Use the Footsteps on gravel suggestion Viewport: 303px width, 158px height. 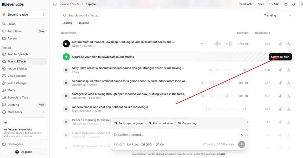point(129,123)
